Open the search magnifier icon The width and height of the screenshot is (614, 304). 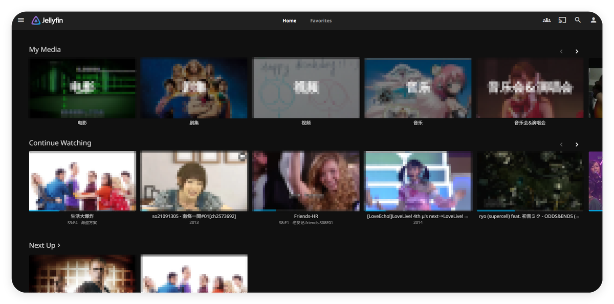coord(578,20)
